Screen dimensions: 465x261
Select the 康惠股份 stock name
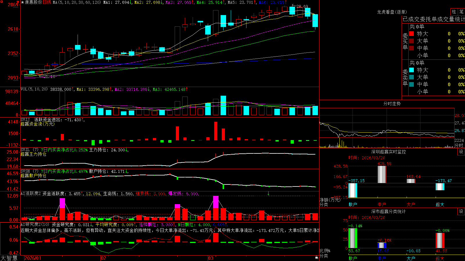[33, 2]
